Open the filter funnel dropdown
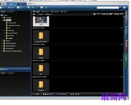 [x=99, y=14]
